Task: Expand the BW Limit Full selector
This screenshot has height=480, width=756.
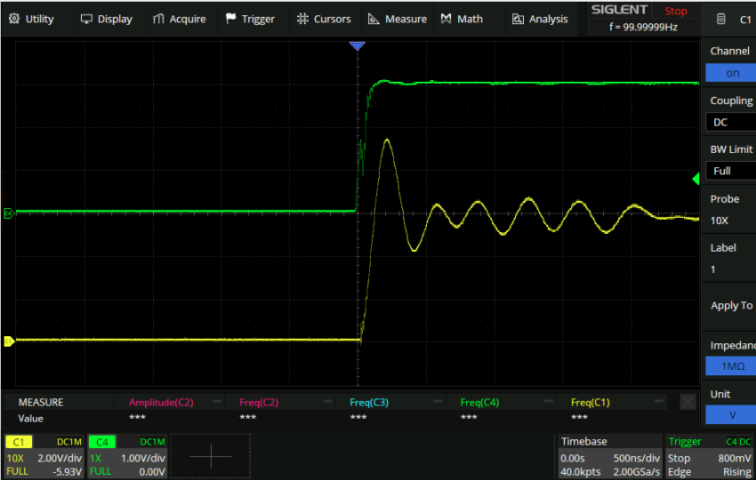Action: (731, 171)
